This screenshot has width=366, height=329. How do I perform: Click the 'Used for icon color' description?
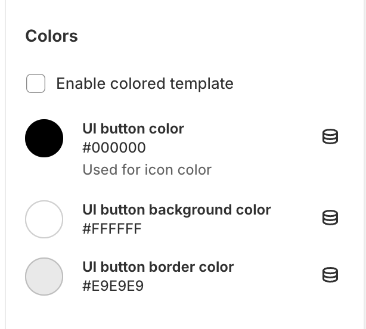pyautogui.click(x=147, y=170)
